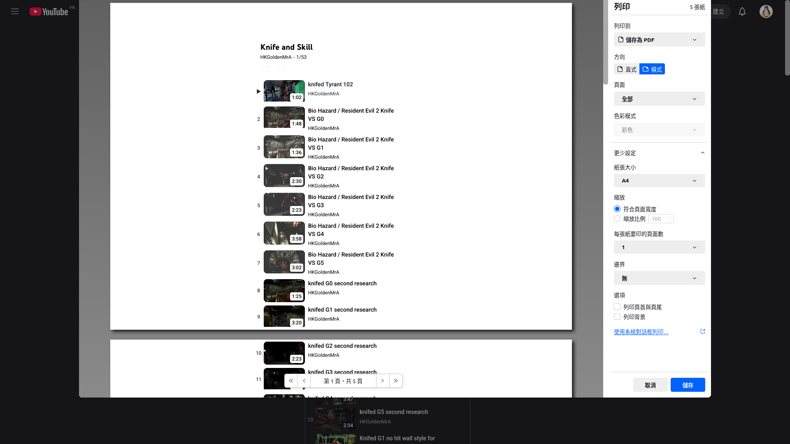Click the Knifed G1 no hit wall style title
Viewport: 790px width, 444px height.
point(397,438)
